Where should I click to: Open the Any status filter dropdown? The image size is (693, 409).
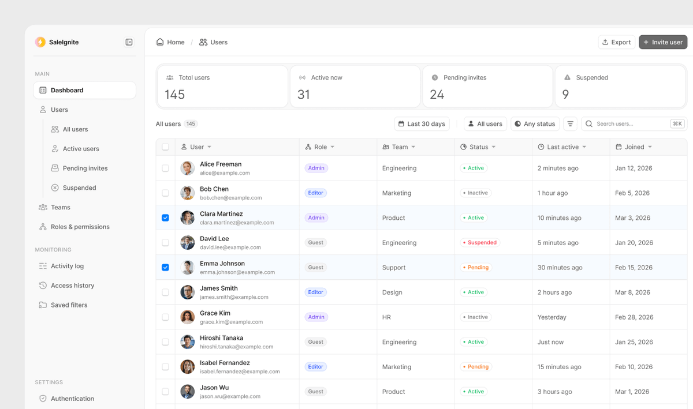pos(535,124)
